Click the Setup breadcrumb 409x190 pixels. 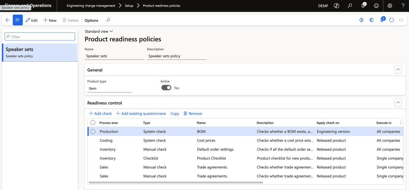pos(129,6)
